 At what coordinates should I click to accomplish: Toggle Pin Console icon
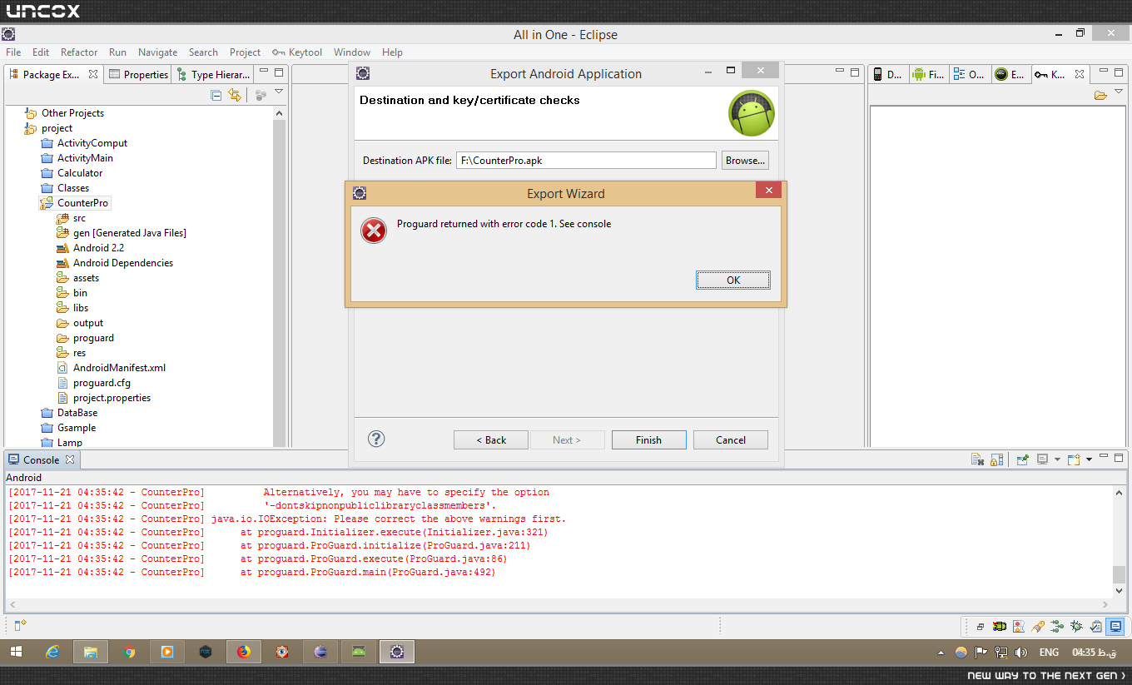click(1023, 459)
